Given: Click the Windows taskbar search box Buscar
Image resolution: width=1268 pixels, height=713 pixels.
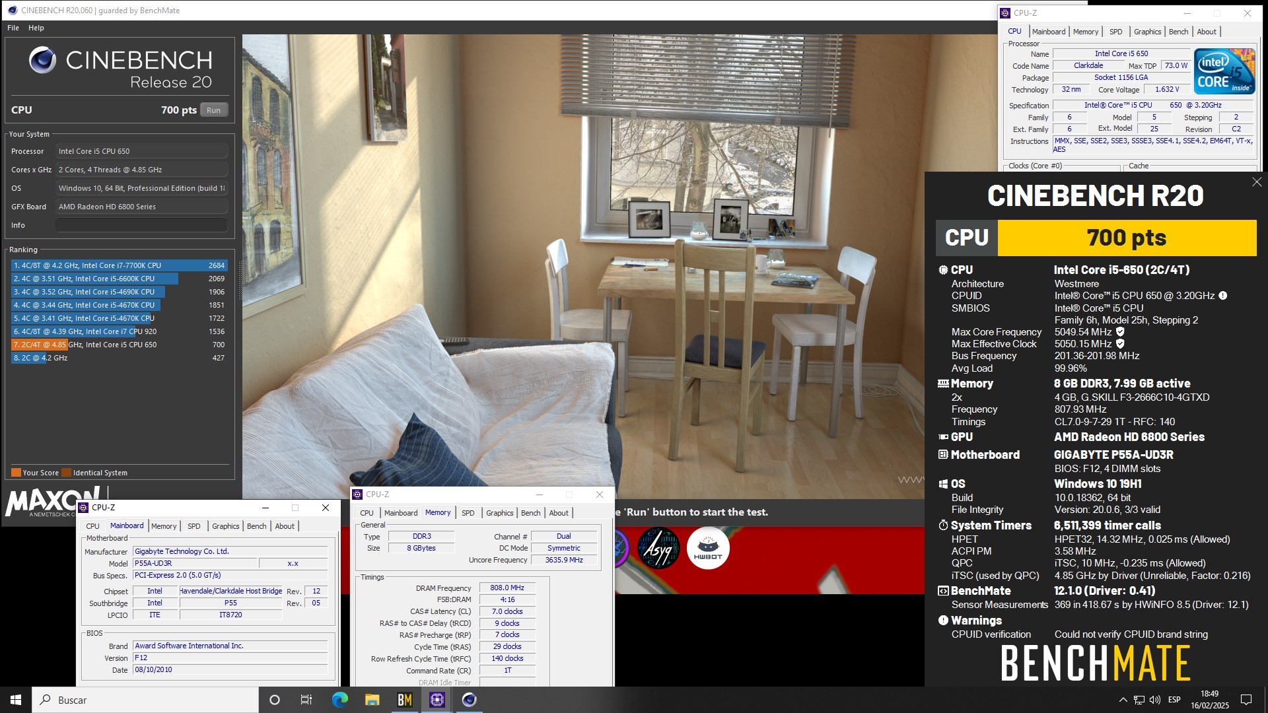Looking at the screenshot, I should point(145,700).
